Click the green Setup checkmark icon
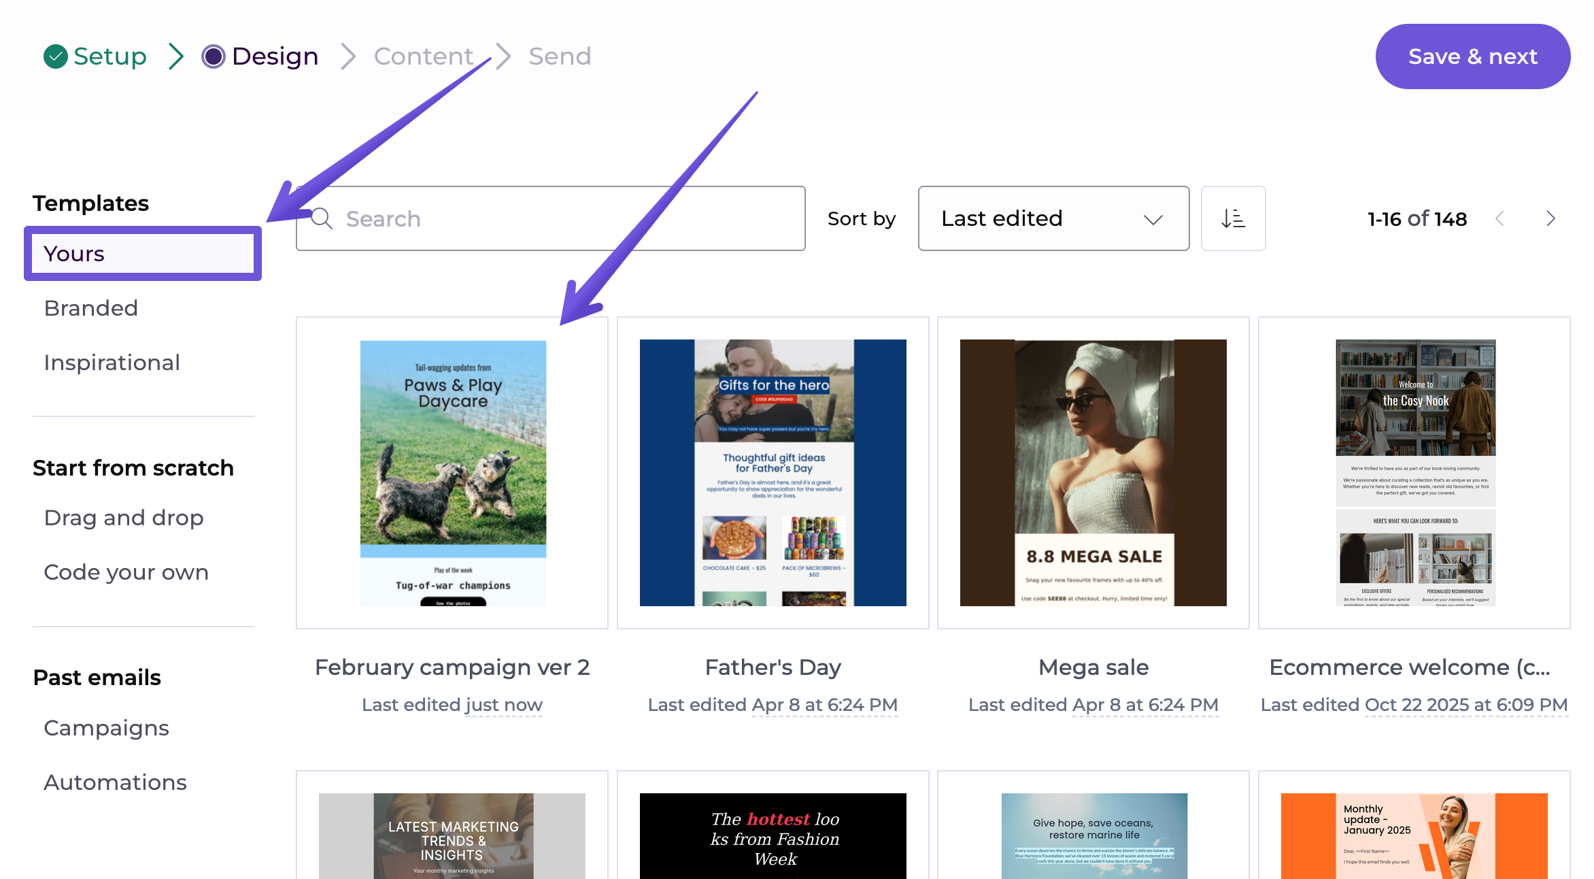Screen dimensions: 1594x879 click(55, 56)
